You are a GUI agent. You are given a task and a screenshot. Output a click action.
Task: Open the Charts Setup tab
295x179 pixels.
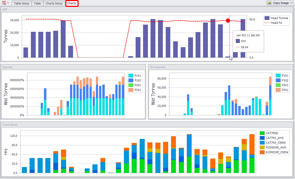click(54, 3)
